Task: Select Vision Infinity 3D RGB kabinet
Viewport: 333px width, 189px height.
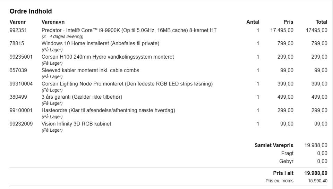Action: pos(76,124)
